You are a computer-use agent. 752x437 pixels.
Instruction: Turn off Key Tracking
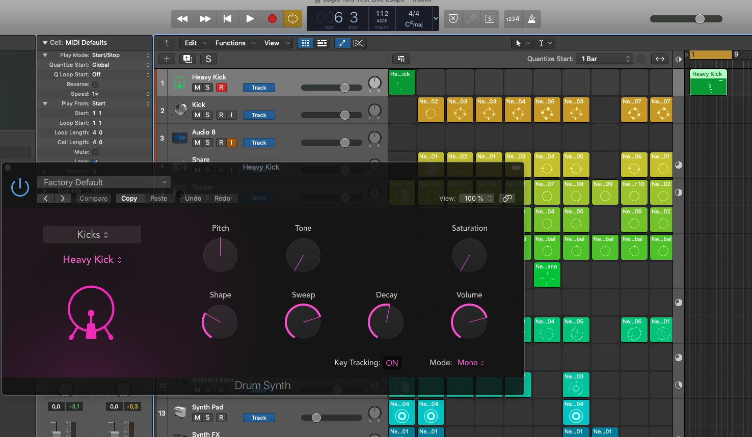392,363
